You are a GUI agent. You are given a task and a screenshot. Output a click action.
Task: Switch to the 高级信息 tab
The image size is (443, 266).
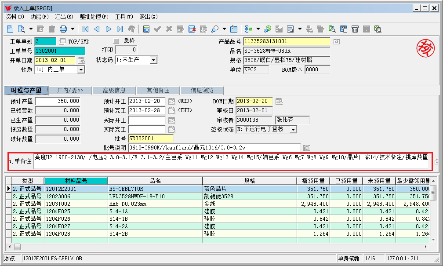pyautogui.click(x=114, y=91)
